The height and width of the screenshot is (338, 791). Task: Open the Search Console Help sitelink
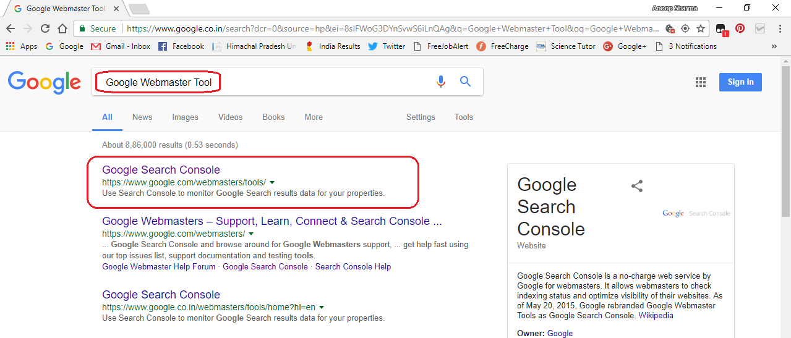pyautogui.click(x=353, y=267)
